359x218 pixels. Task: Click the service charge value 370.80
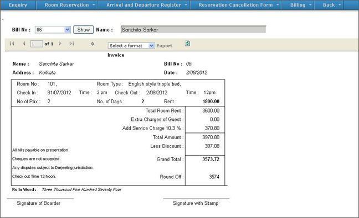click(x=212, y=128)
